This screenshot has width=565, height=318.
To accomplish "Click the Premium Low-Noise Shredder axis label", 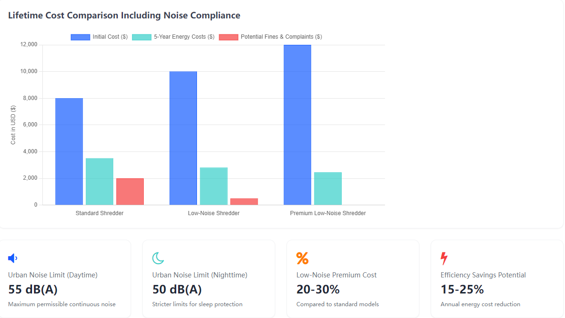I will 328,213.
